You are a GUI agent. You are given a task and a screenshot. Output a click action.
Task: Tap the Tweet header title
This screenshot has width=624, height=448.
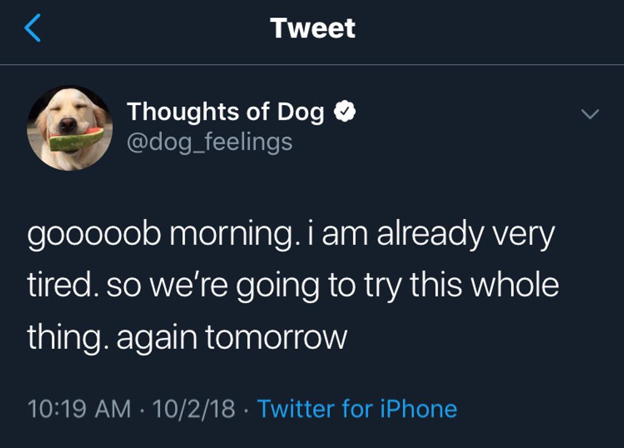pos(312,29)
